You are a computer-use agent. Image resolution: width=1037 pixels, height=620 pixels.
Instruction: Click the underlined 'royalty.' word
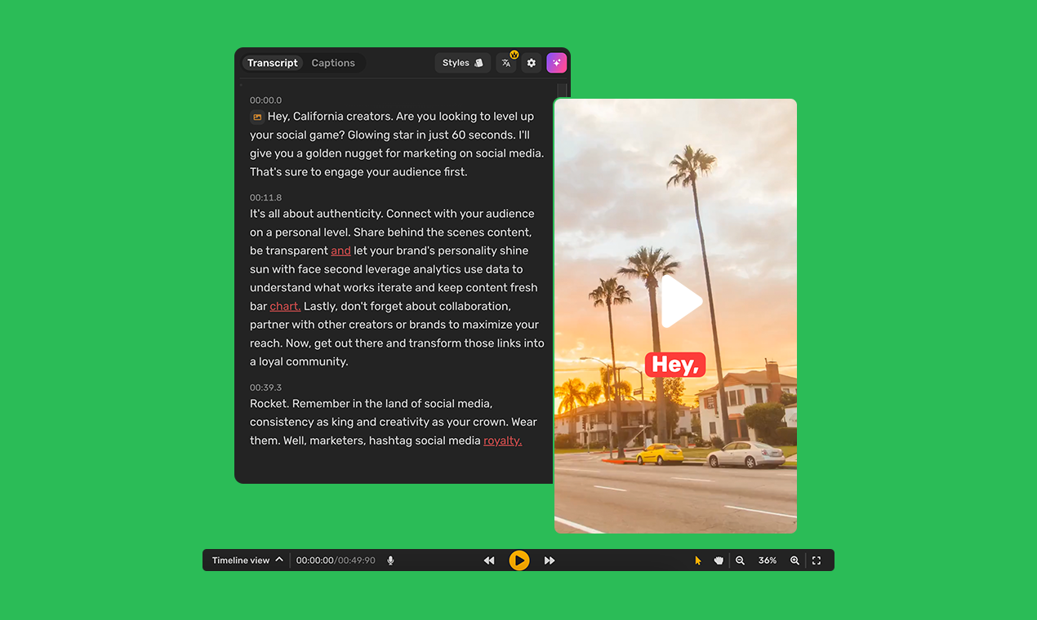point(502,440)
